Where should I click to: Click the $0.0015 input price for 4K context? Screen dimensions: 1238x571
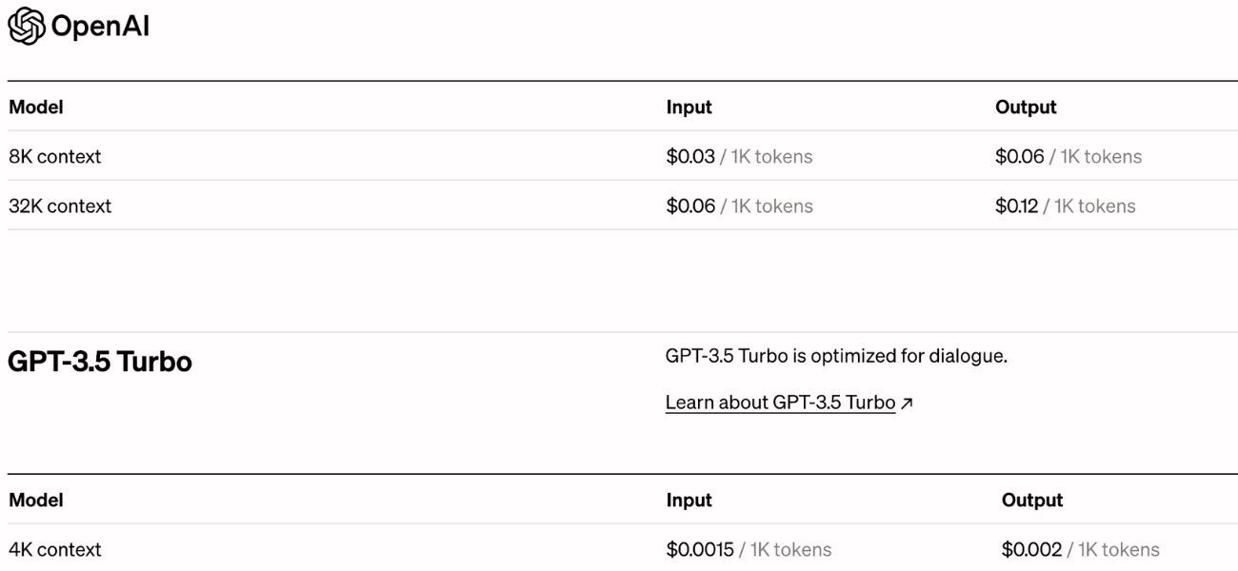click(x=700, y=547)
